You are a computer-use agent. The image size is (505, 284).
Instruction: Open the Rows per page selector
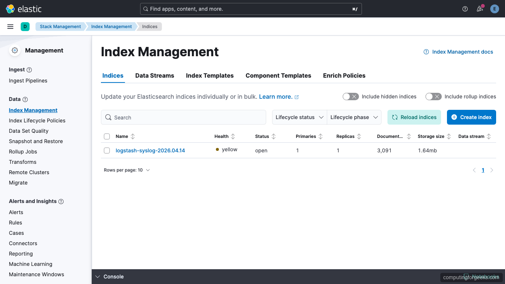pyautogui.click(x=127, y=170)
